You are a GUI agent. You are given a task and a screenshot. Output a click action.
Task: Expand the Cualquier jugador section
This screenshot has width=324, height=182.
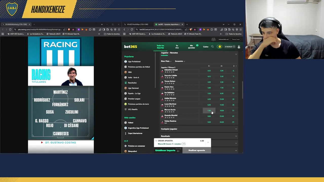pyautogui.click(x=199, y=129)
